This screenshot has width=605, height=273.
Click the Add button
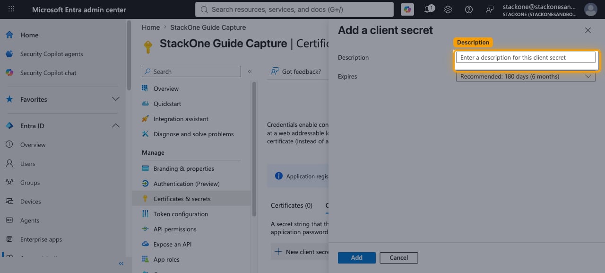[x=357, y=257]
